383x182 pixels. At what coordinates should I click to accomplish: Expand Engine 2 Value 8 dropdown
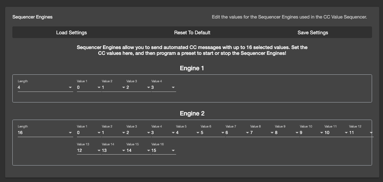click(262, 133)
